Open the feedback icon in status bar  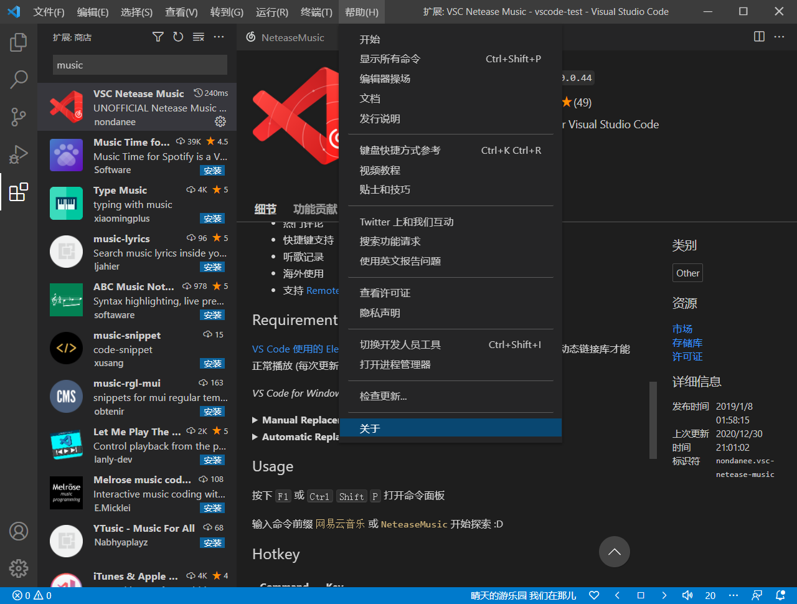tap(757, 596)
